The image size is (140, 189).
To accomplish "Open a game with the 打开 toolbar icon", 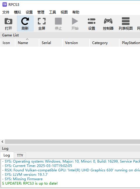I will (x=8, y=23).
